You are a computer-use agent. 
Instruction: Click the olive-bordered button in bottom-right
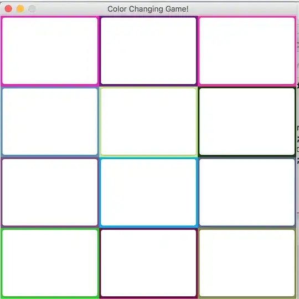[247, 263]
